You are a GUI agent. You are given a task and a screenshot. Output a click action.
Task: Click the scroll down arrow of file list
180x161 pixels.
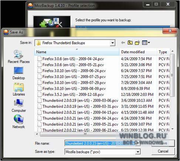tap(173, 129)
